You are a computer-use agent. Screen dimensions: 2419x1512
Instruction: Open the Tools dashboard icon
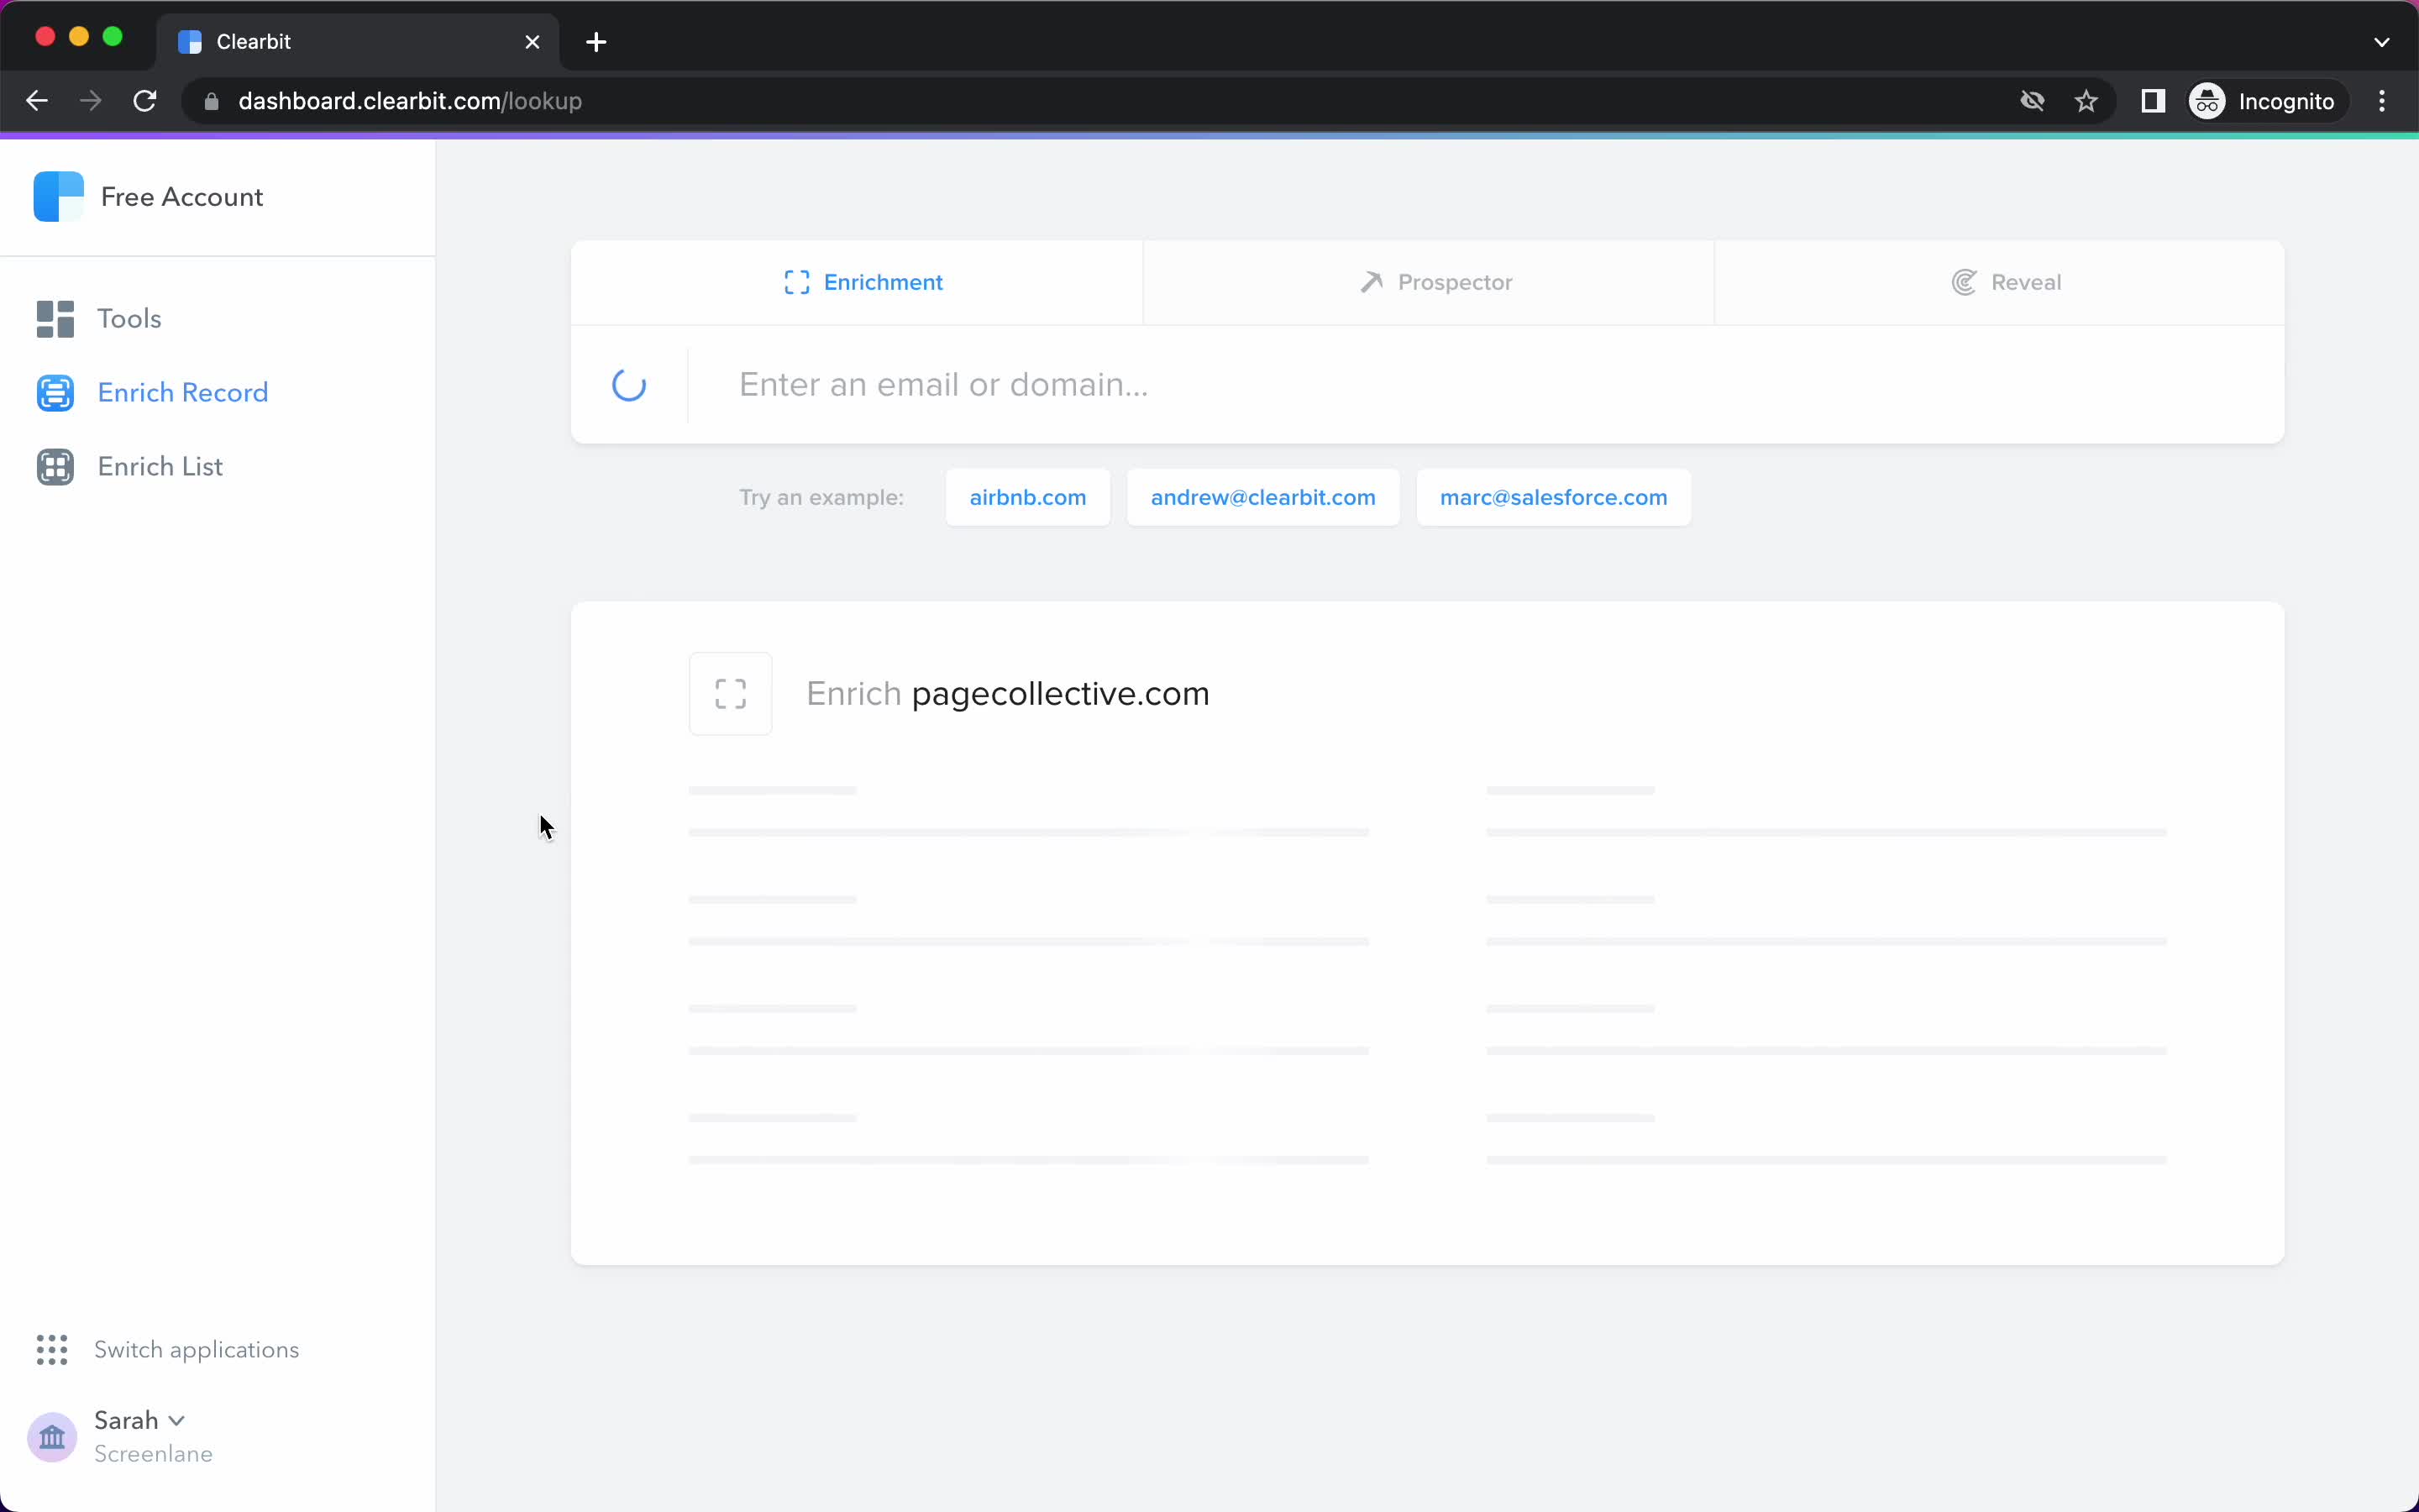coord(55,319)
